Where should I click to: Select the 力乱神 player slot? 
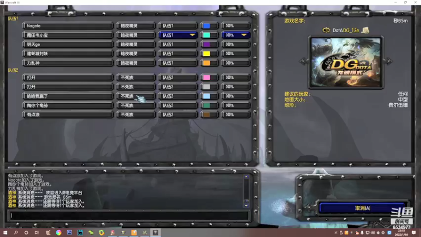coord(68,63)
